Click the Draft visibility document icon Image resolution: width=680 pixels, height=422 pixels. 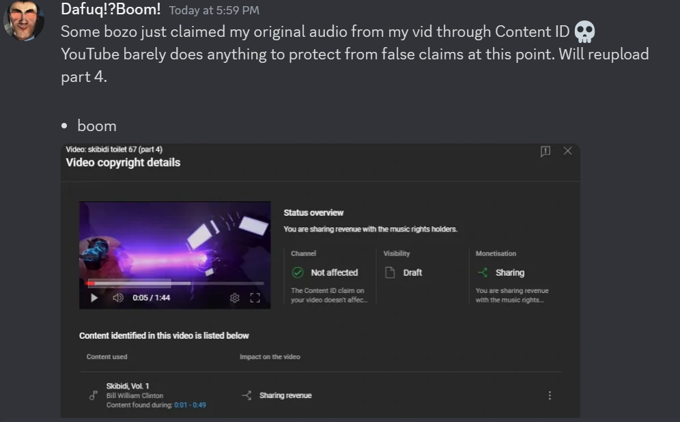click(x=391, y=272)
